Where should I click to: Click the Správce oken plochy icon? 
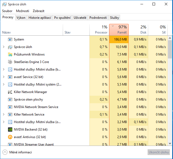(x=10, y=99)
